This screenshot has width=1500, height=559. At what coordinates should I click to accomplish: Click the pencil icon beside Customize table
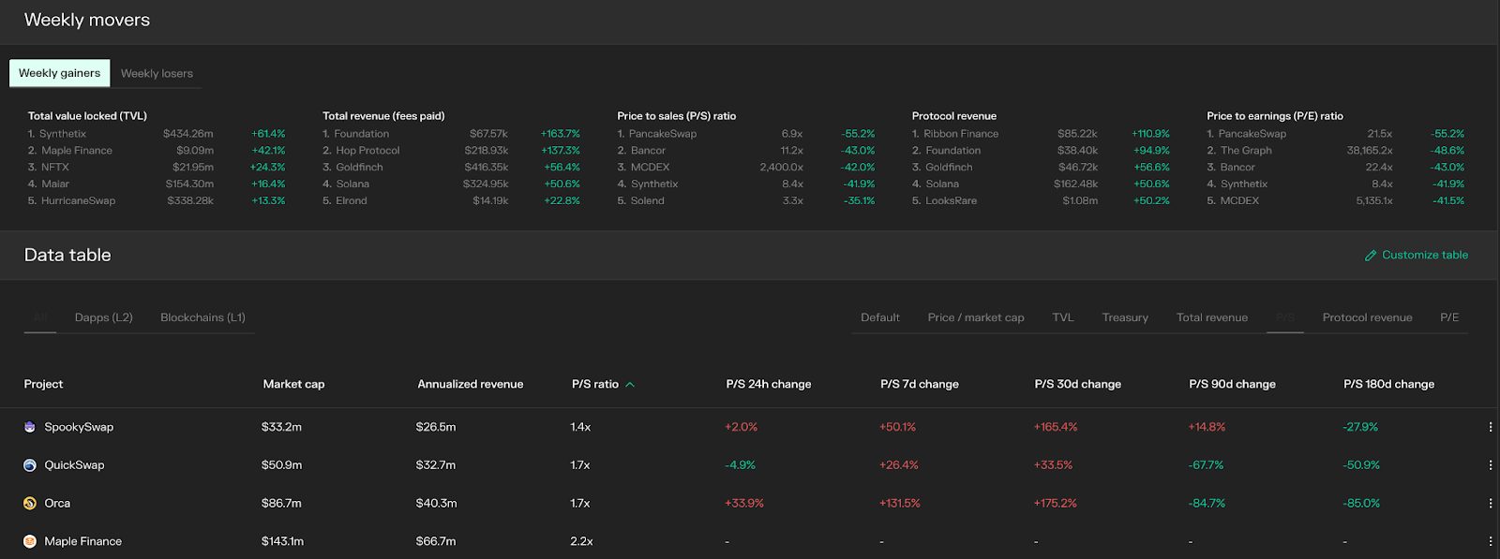pyautogui.click(x=1371, y=256)
